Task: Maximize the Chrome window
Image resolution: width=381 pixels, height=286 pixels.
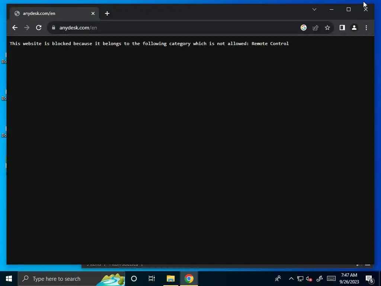Action: coord(348,9)
